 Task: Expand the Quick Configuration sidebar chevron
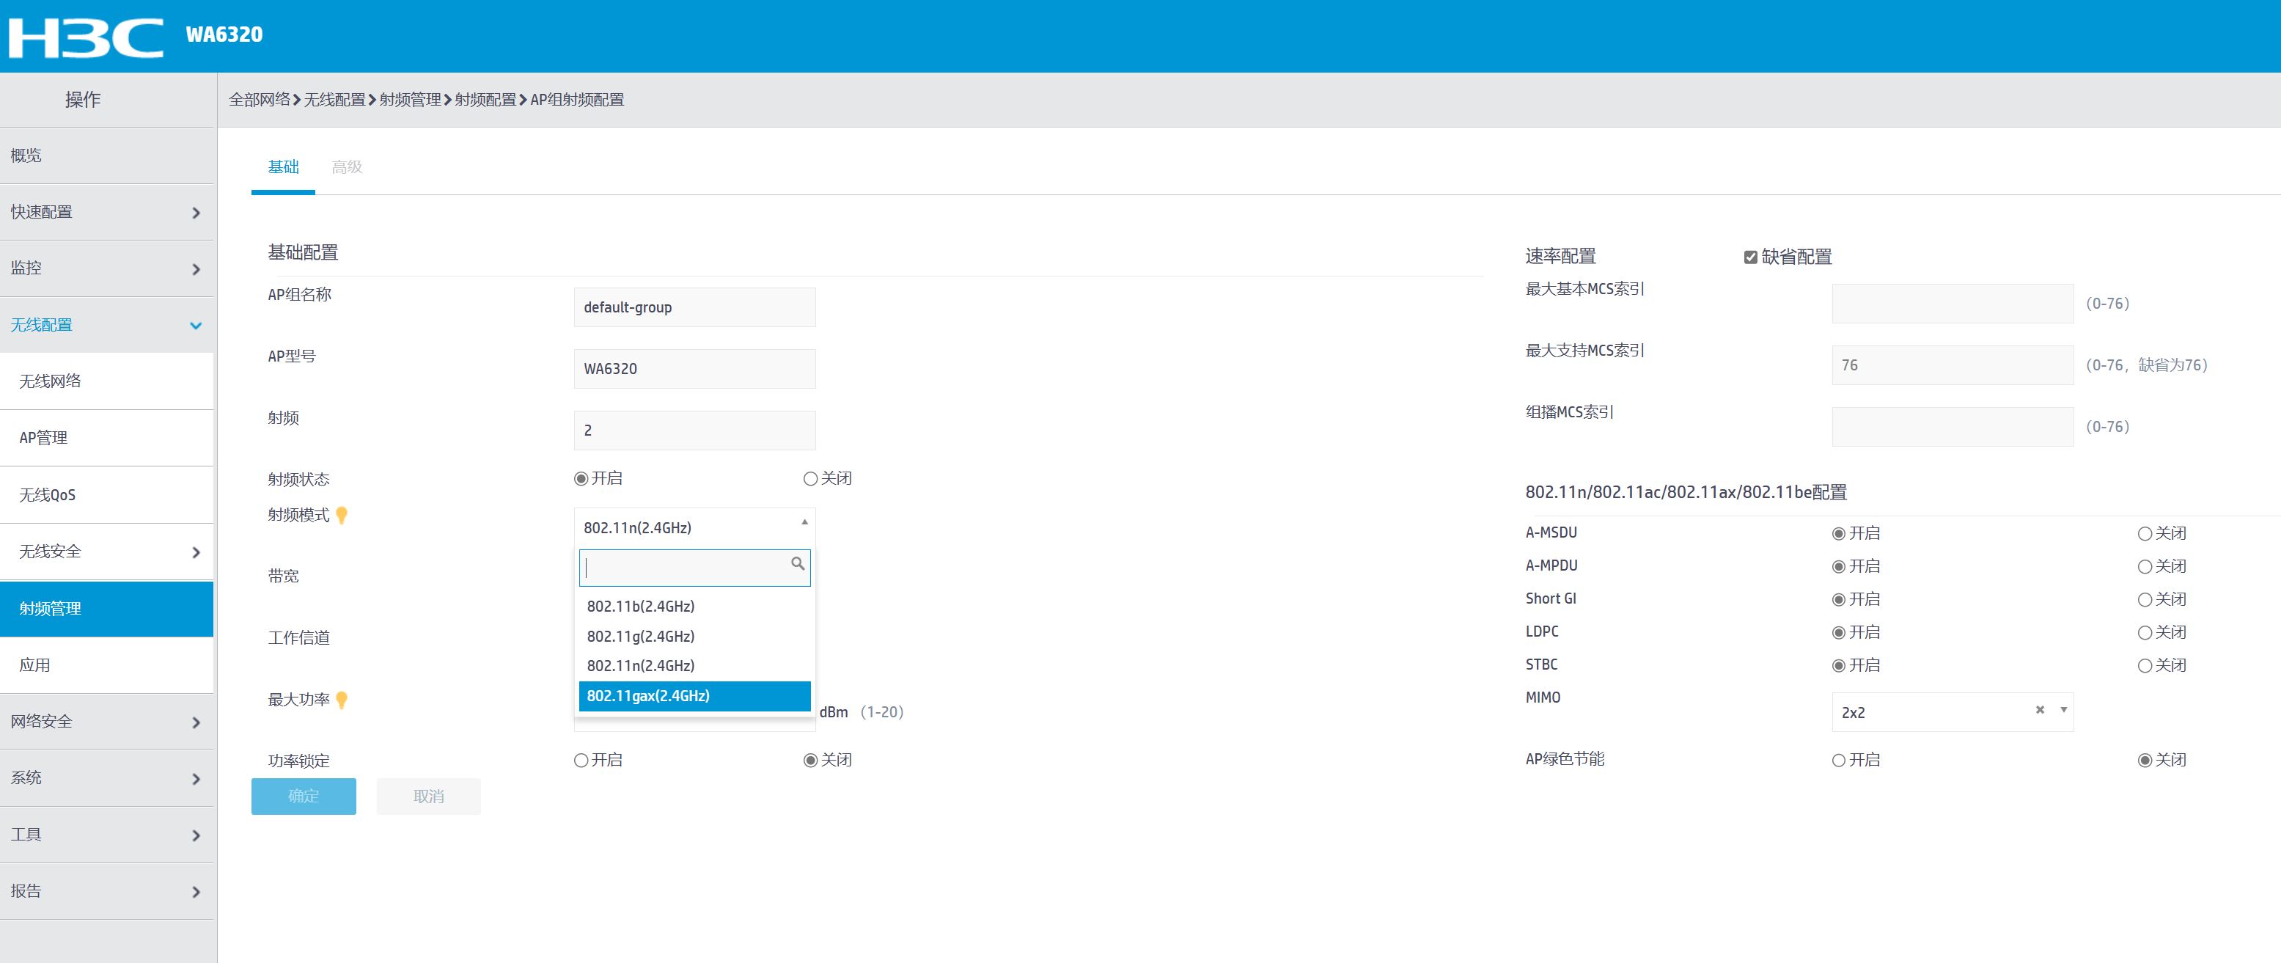(x=196, y=213)
